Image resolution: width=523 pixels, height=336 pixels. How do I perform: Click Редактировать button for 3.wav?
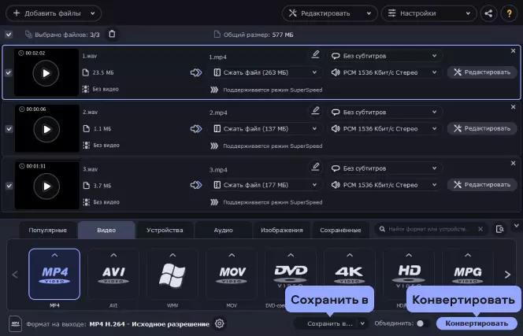point(482,185)
